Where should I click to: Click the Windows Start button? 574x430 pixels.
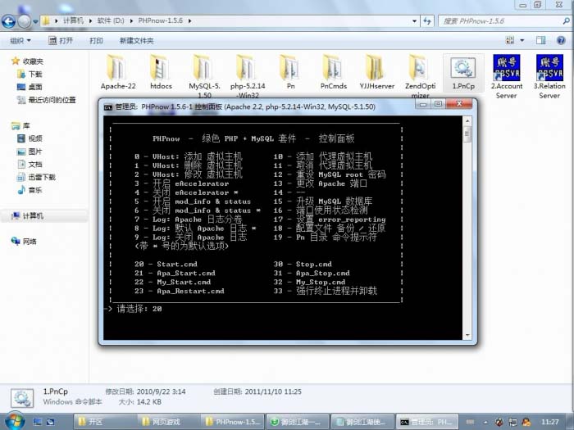point(15,420)
